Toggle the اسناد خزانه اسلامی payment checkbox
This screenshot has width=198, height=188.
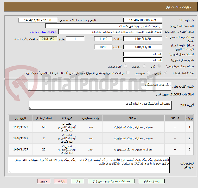[128, 72]
